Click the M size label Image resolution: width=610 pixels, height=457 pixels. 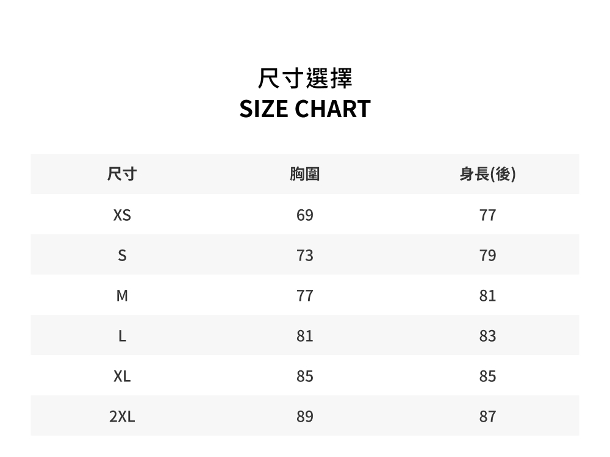tap(122, 296)
